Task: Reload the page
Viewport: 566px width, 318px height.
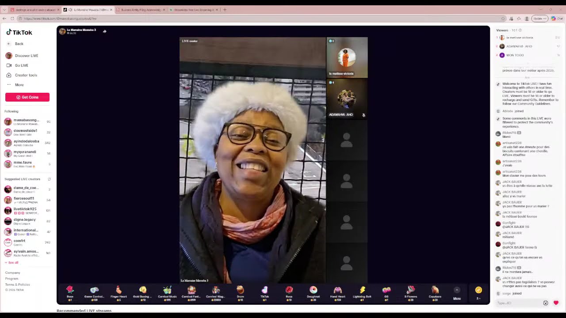Action: [12, 19]
